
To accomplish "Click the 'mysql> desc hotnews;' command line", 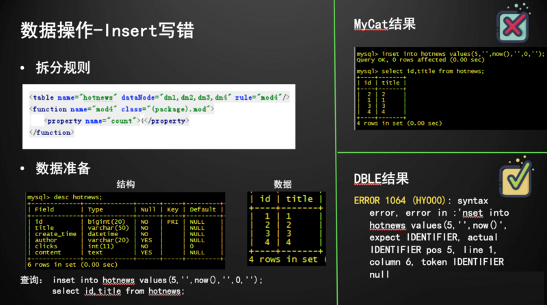I will [65, 197].
